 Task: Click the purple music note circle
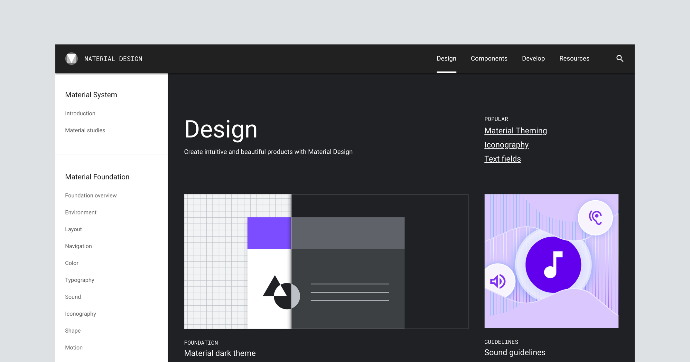click(x=553, y=265)
